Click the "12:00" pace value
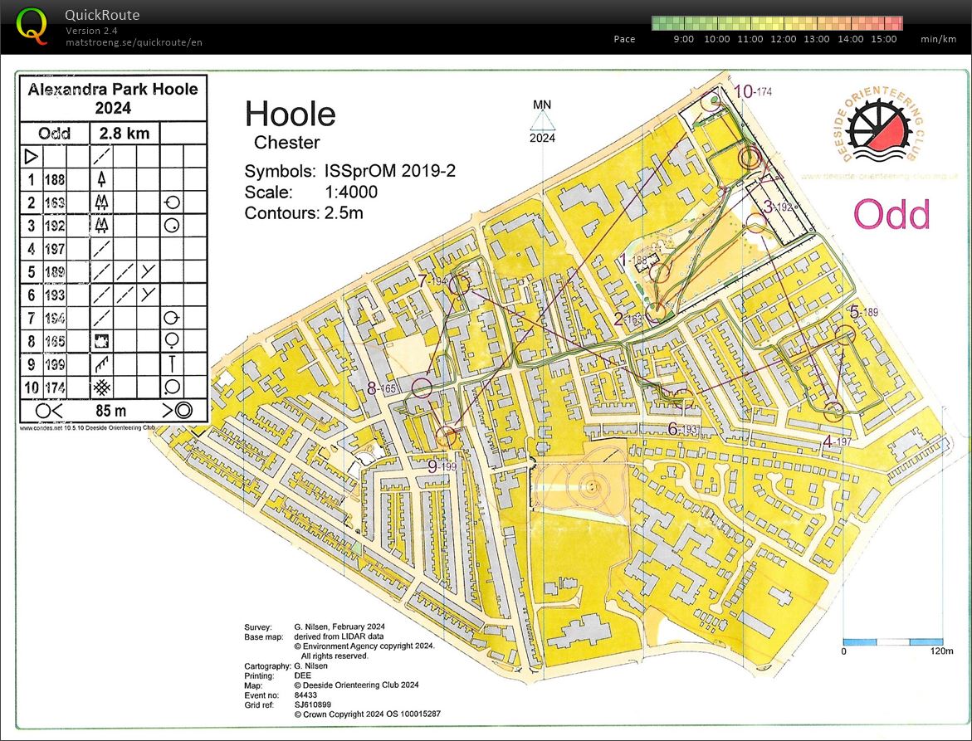The width and height of the screenshot is (972, 741). [x=783, y=39]
